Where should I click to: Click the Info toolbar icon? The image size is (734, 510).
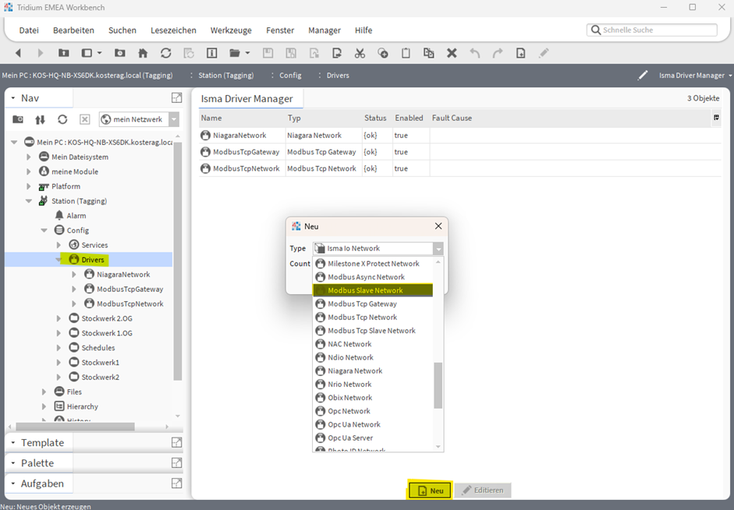pyautogui.click(x=211, y=53)
